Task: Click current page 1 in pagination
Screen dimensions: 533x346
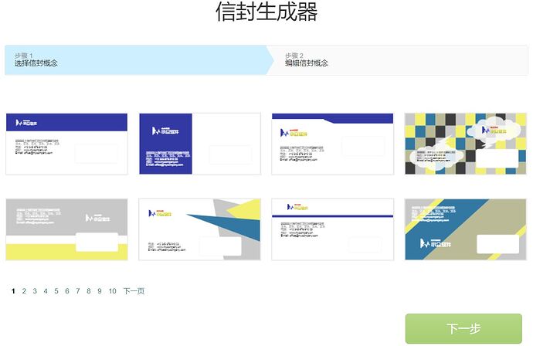Action: tap(13, 291)
